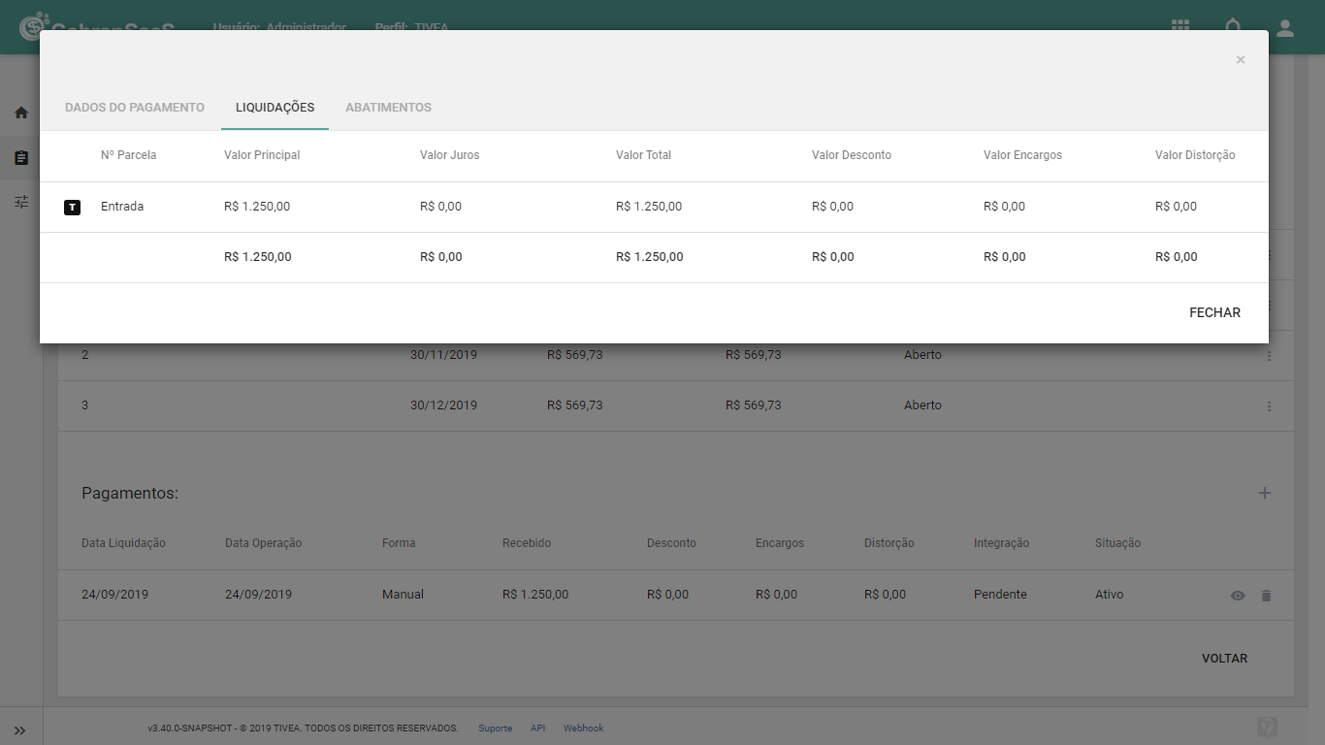The width and height of the screenshot is (1325, 745).
Task: Click the Entrada row Valor Total amount
Action: point(649,207)
